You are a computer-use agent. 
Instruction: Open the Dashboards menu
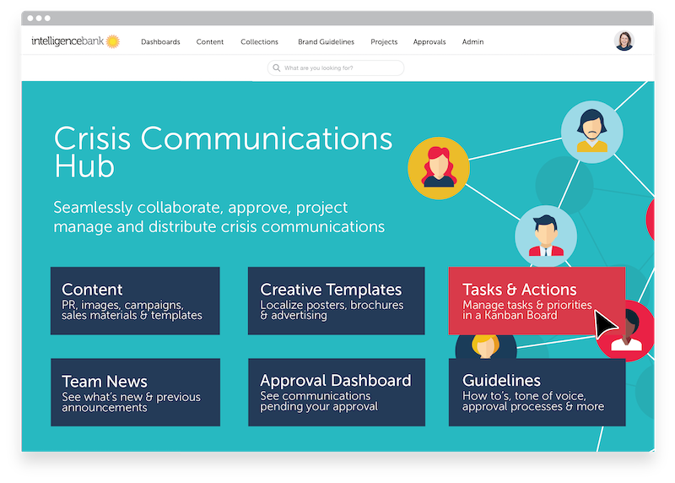coord(160,41)
